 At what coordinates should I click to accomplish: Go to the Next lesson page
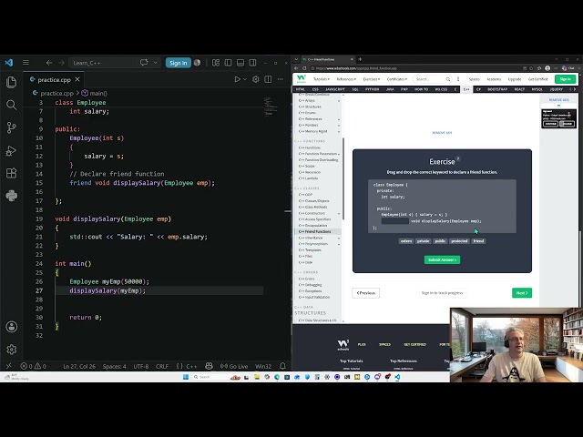(x=522, y=293)
